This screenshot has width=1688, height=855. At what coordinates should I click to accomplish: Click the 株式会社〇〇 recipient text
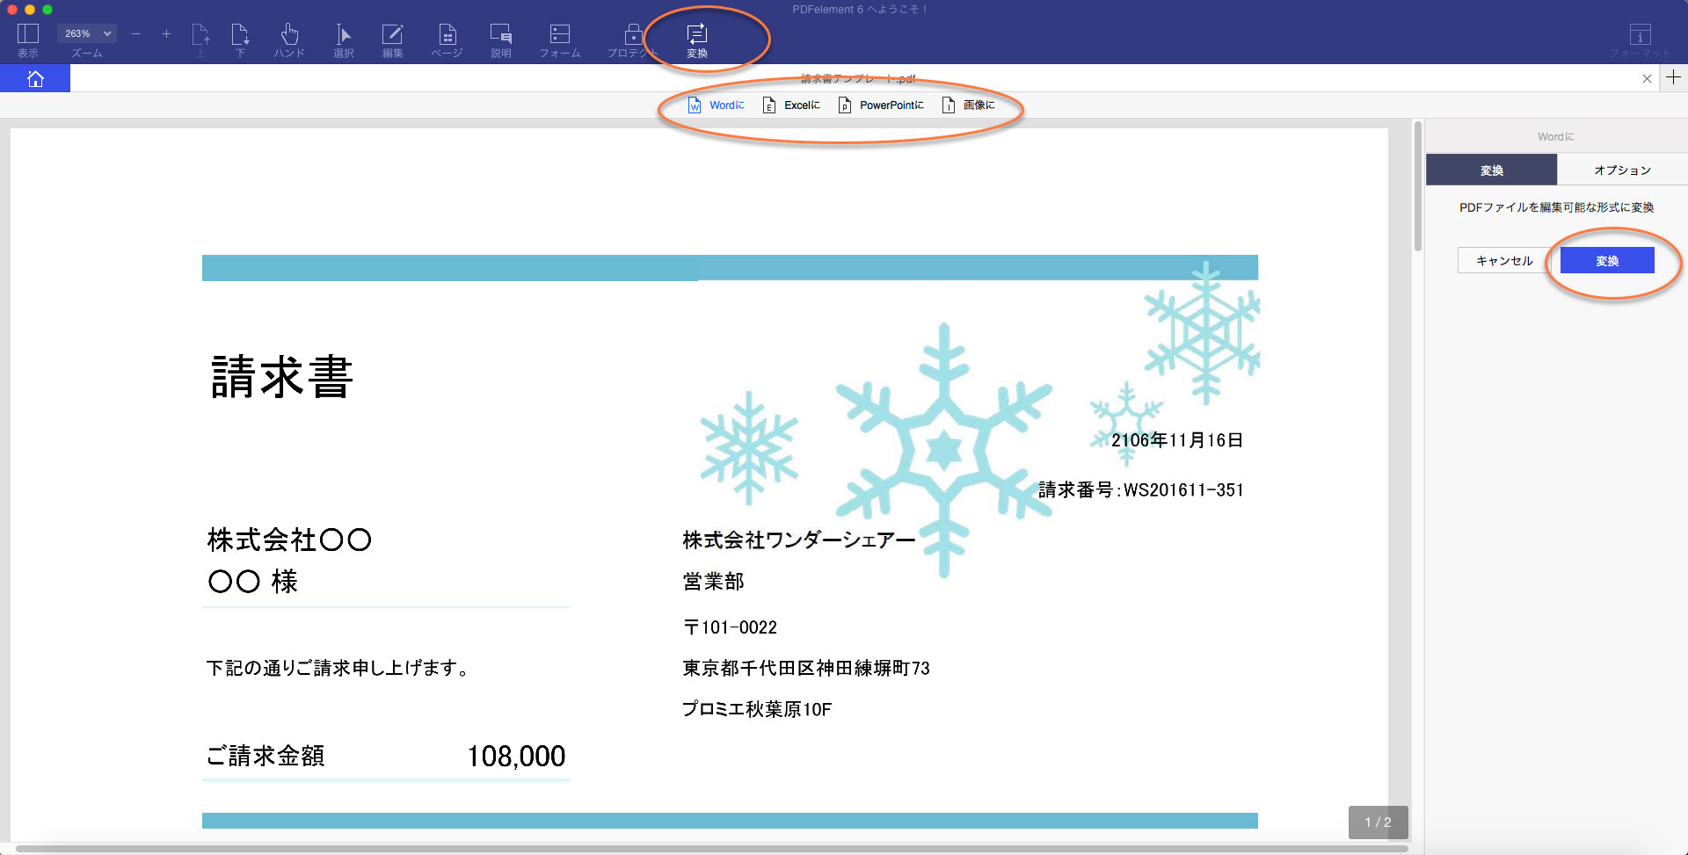289,540
